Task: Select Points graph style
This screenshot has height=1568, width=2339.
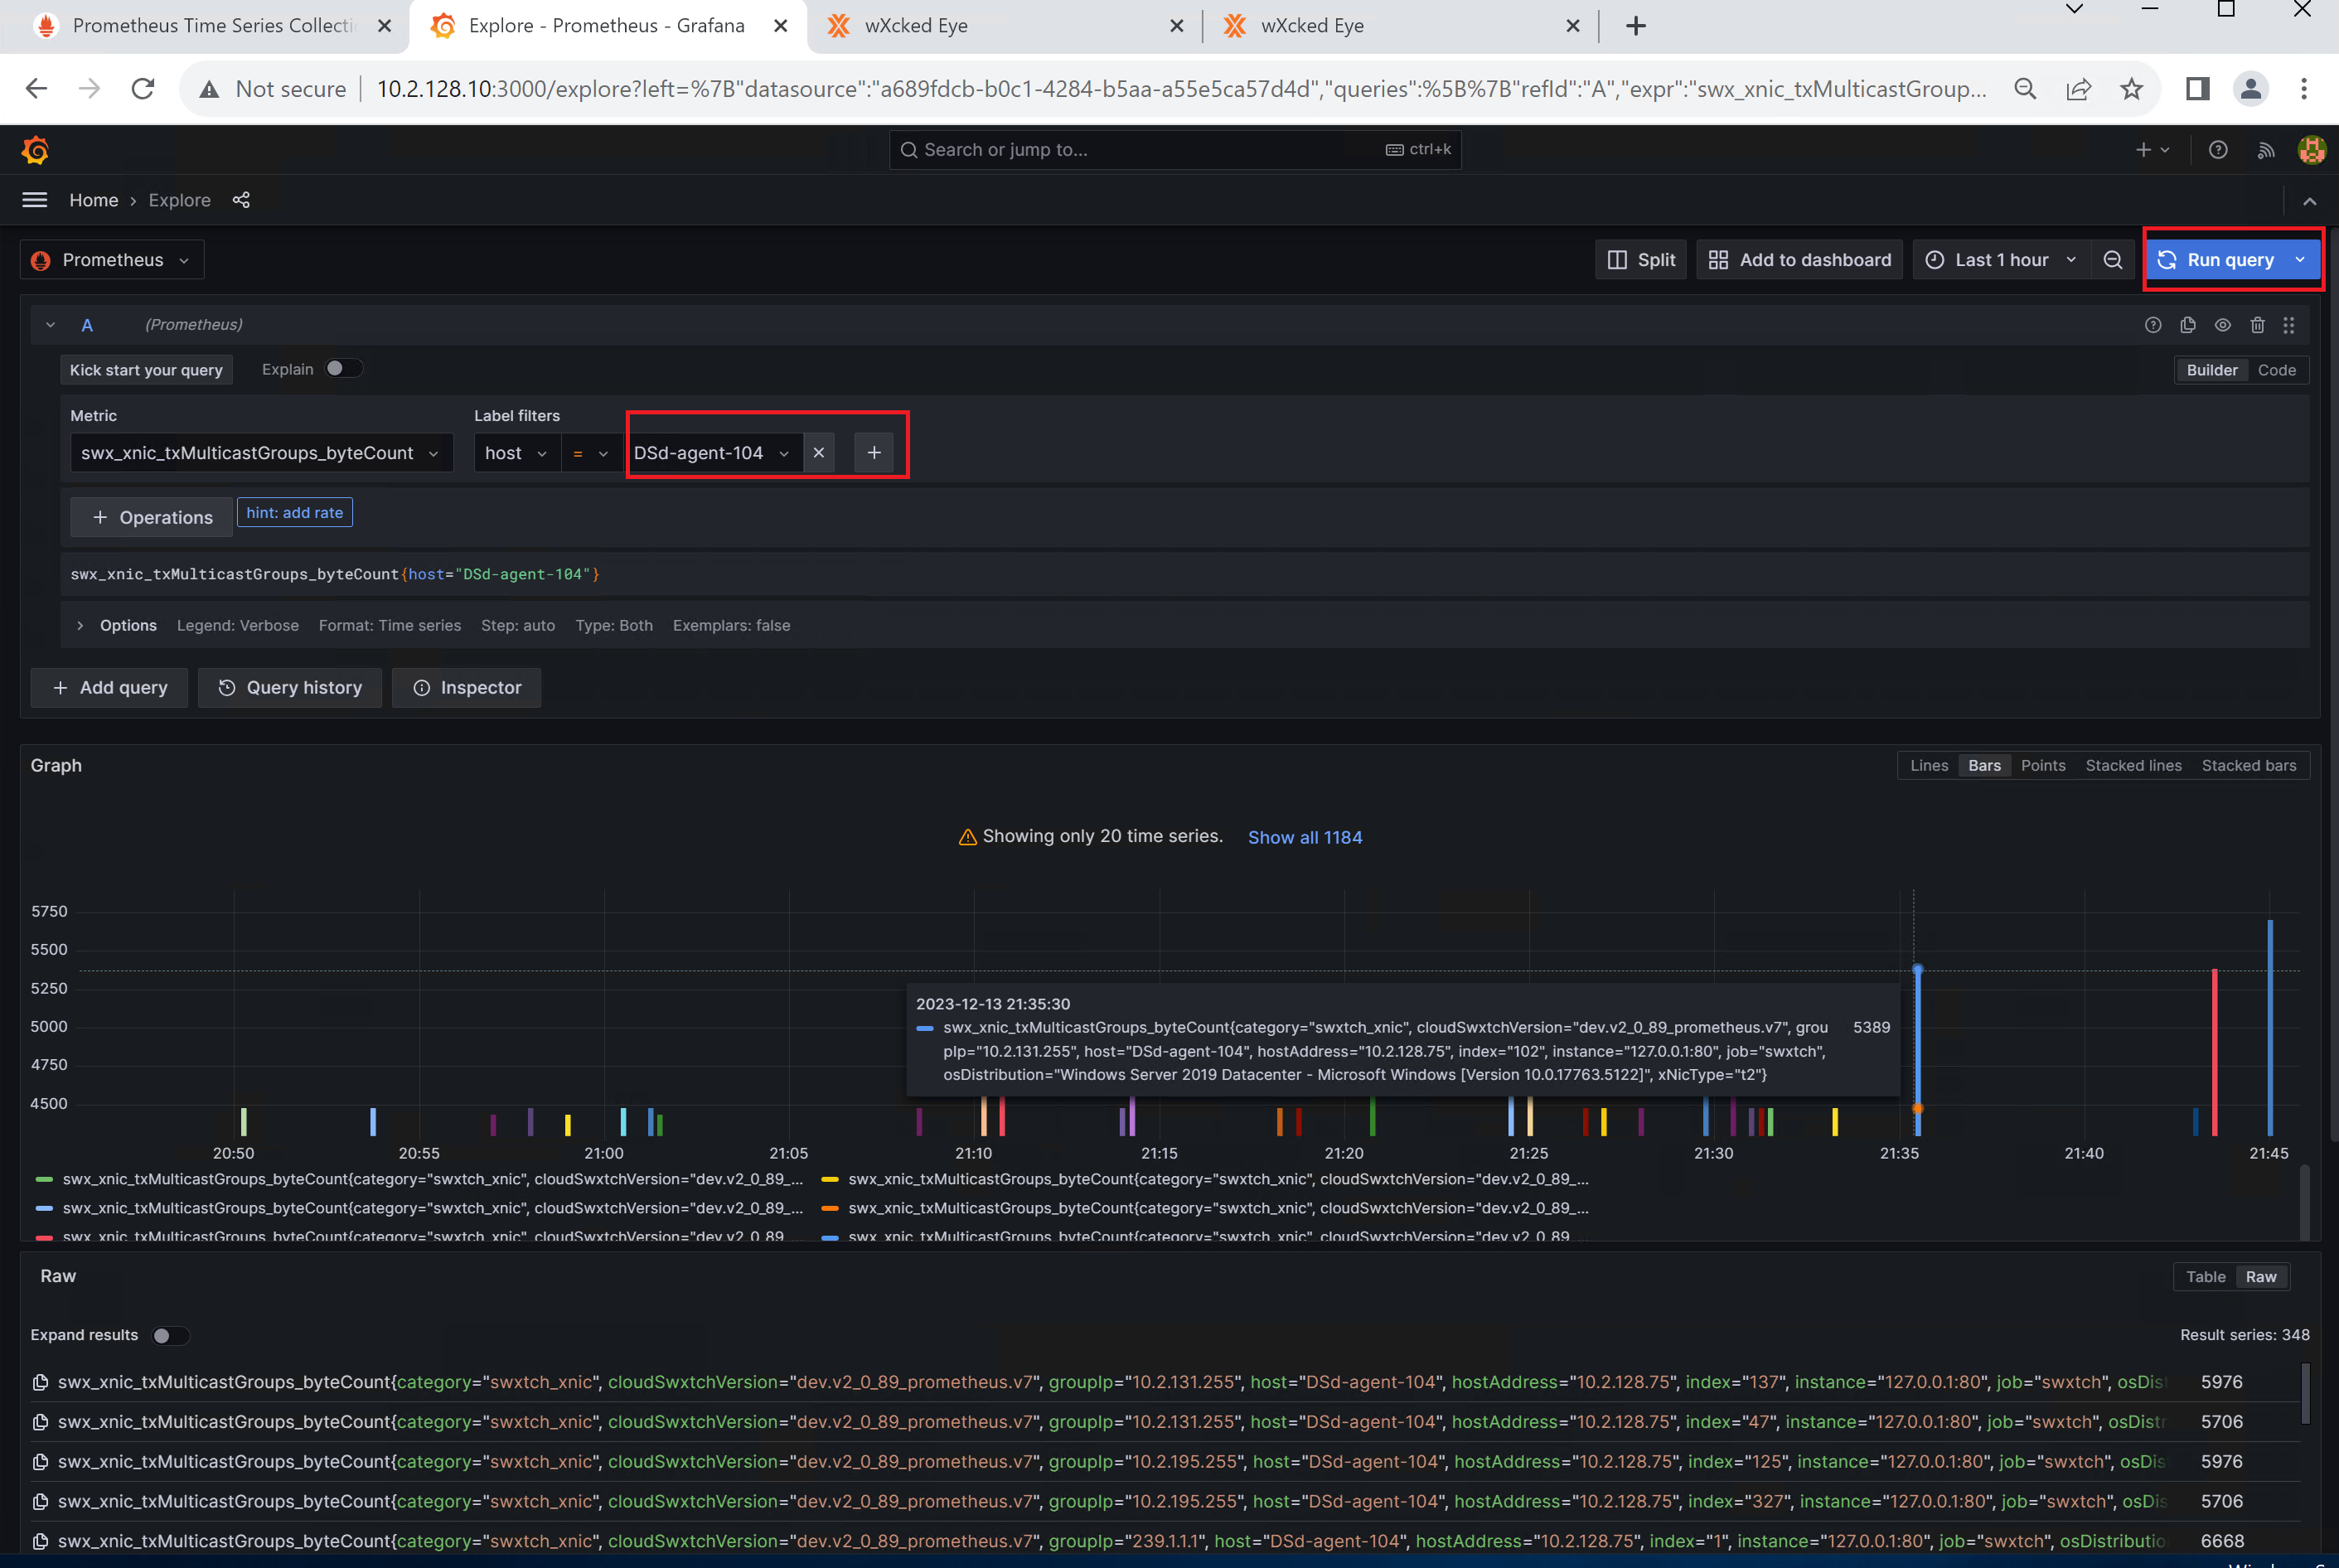Action: pyautogui.click(x=2043, y=766)
